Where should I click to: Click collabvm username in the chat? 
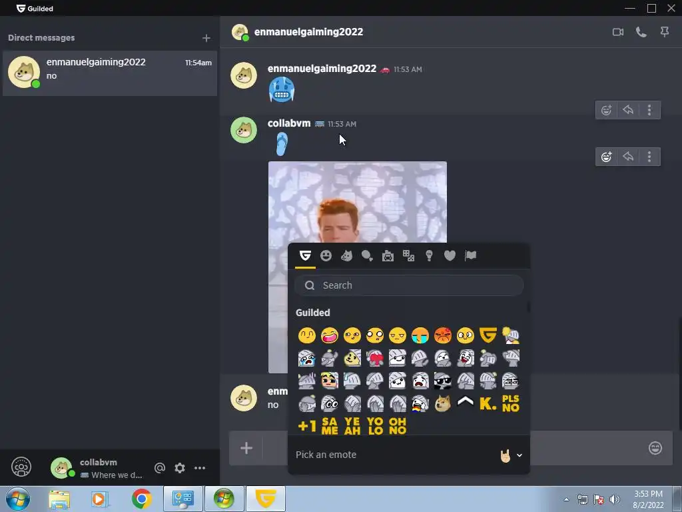pyautogui.click(x=289, y=123)
